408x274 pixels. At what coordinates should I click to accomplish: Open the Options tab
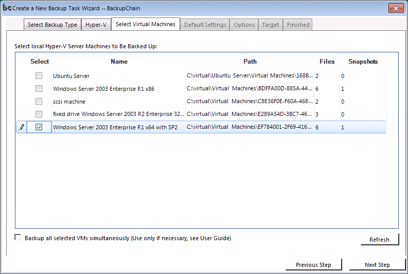click(x=244, y=25)
